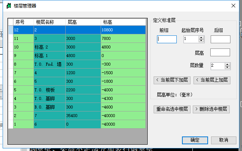Screen dimensions: 242x151
Task: Click 删除选中楼层 button
Action: pos(211,109)
